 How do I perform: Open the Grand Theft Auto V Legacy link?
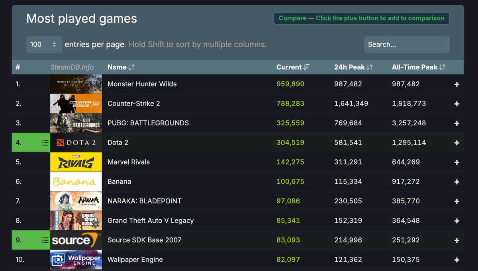151,220
